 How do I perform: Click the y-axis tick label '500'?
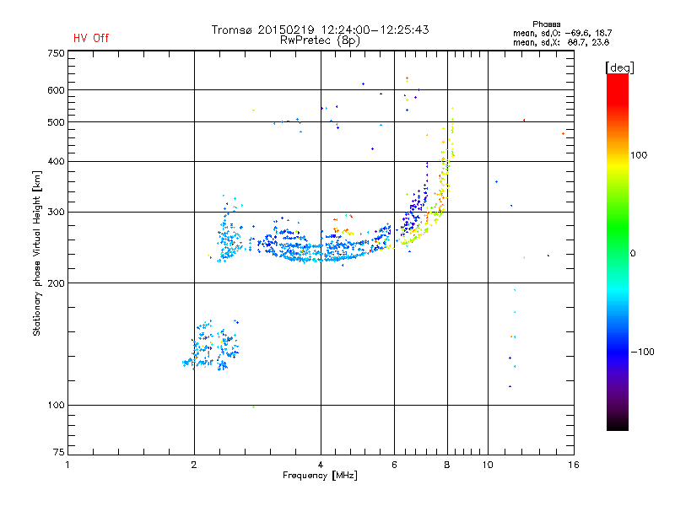tap(56, 122)
